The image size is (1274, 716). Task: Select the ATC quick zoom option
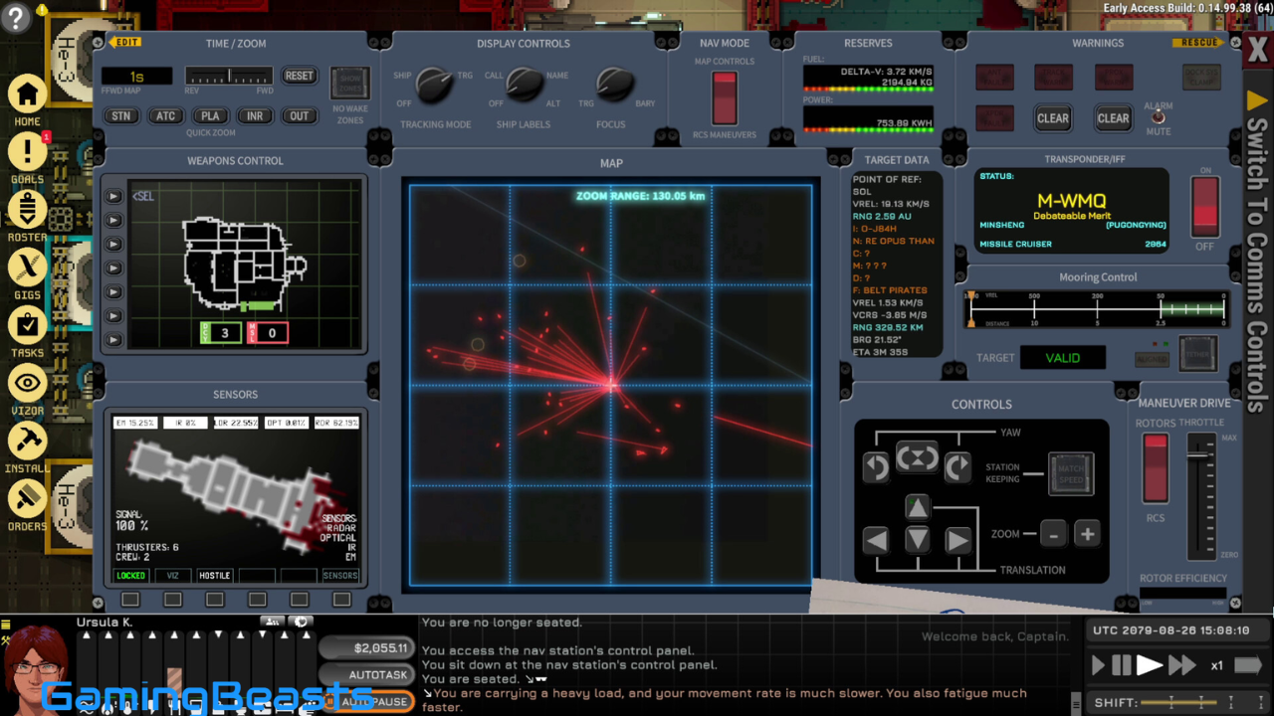[165, 116]
